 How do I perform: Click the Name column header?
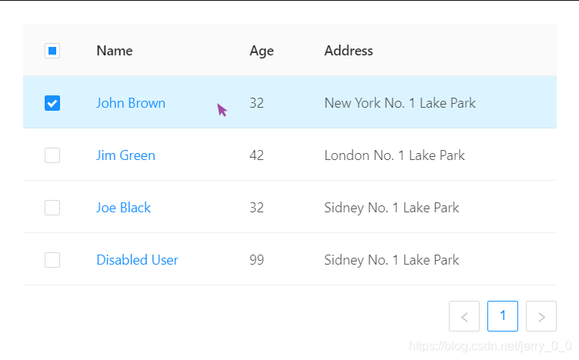click(115, 51)
